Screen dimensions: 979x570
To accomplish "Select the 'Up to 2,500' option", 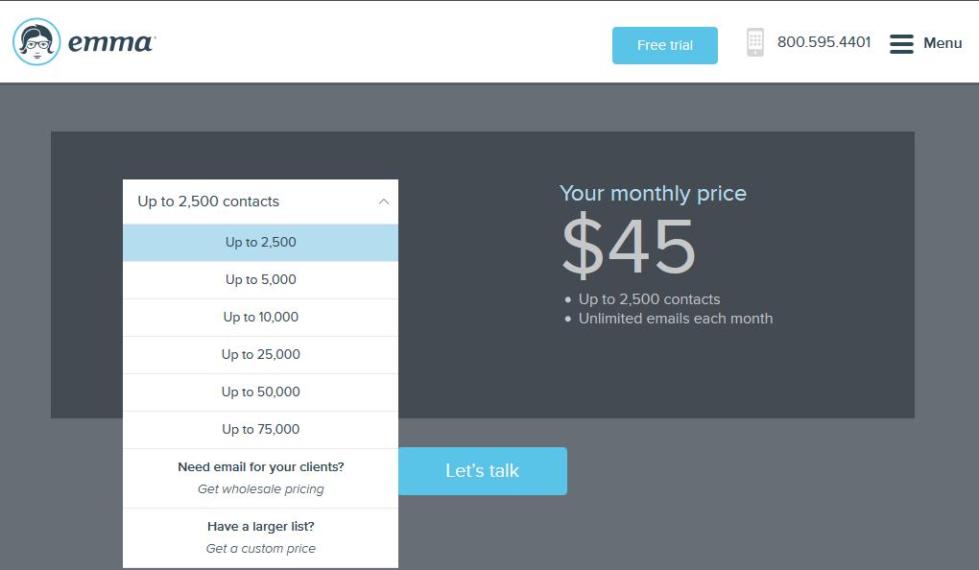I will [260, 243].
